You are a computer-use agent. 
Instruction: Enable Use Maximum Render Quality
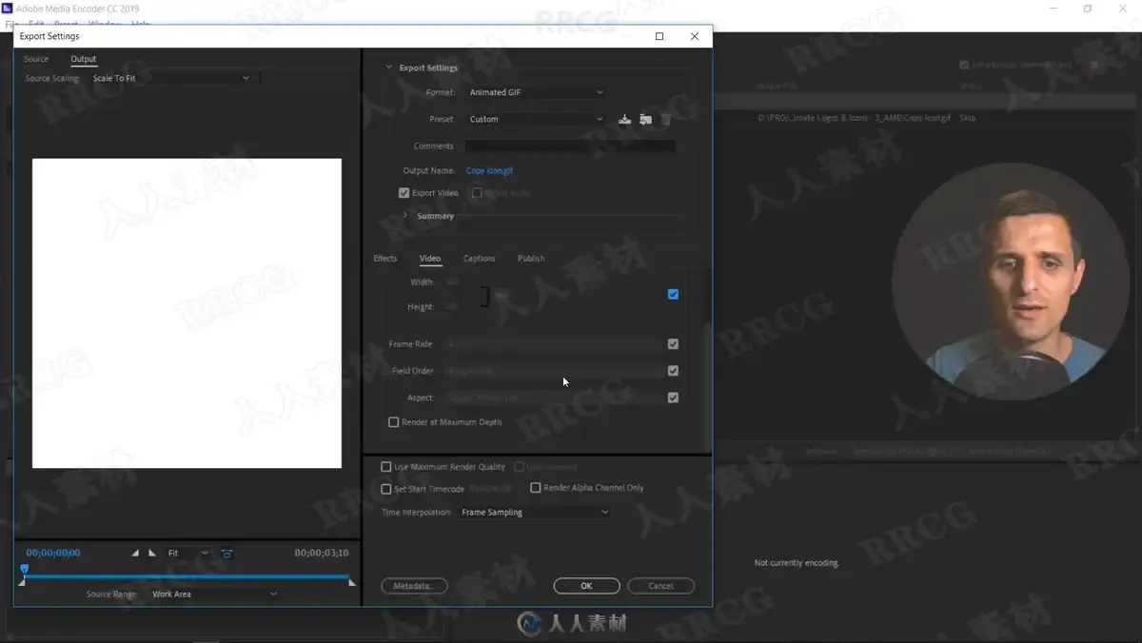pyautogui.click(x=385, y=467)
